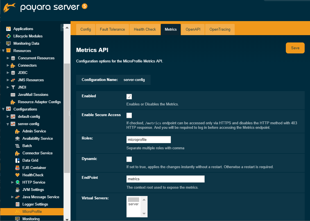This screenshot has height=221, width=310.
Task: Tick the Dynamic checkbox
Action: click(x=129, y=159)
